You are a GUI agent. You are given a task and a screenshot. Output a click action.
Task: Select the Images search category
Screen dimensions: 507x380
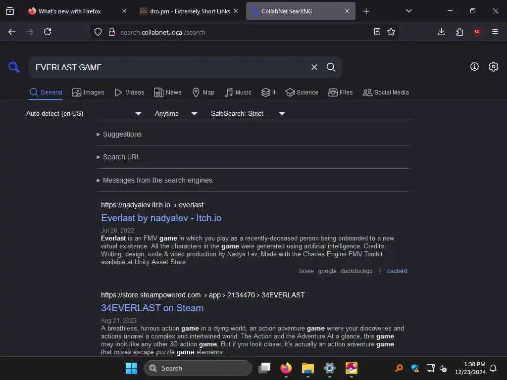[88, 93]
